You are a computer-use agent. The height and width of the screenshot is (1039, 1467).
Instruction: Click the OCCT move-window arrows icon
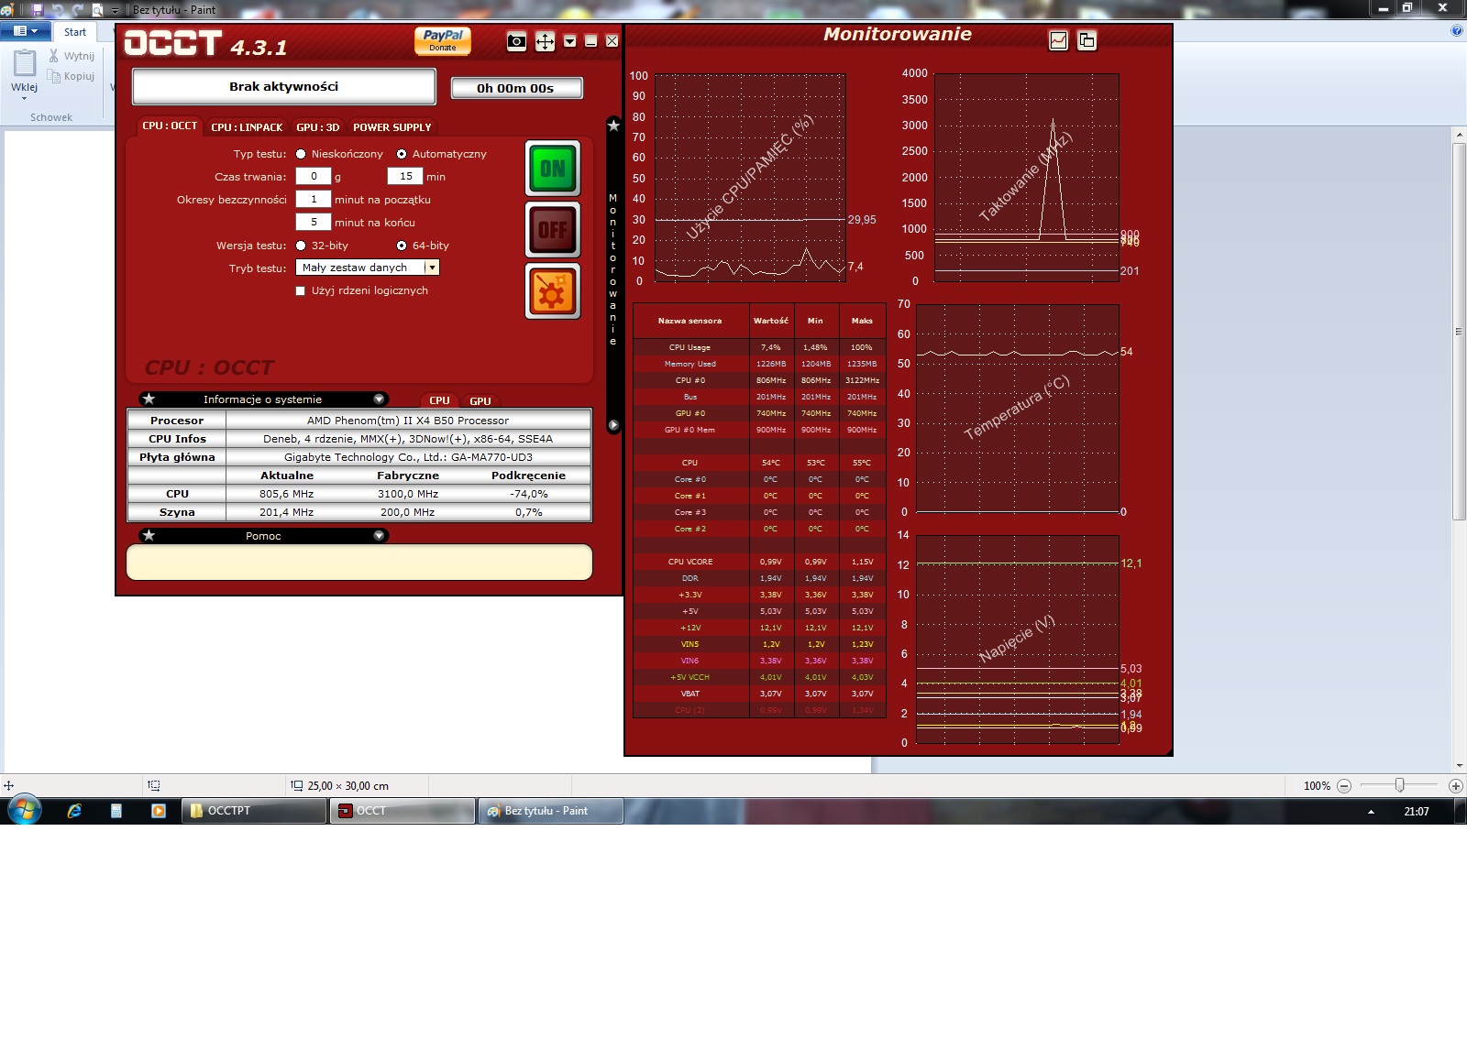tap(545, 41)
